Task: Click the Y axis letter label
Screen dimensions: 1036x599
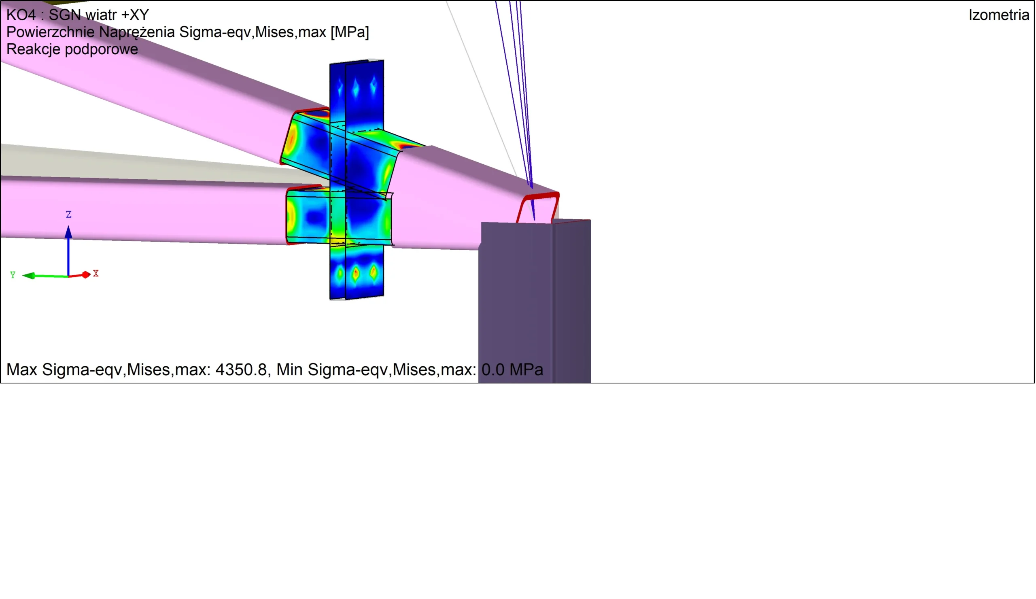Action: [13, 275]
